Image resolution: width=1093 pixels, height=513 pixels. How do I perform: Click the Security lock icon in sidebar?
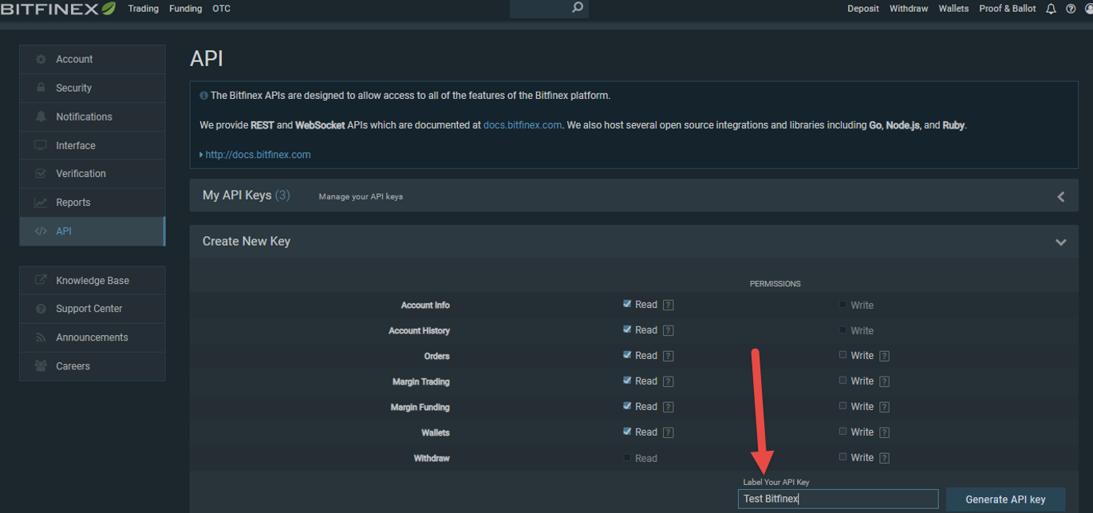click(41, 88)
